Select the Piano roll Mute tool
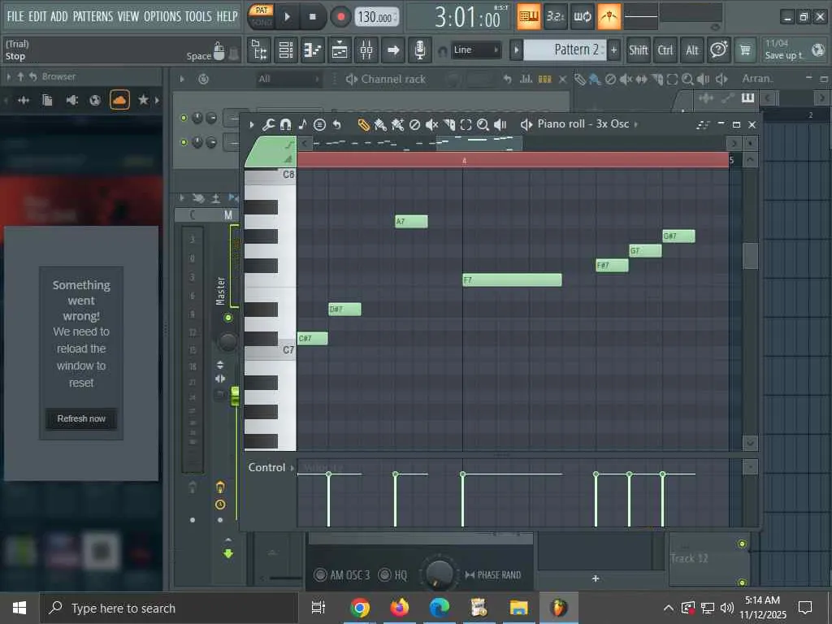This screenshot has height=624, width=832. (x=432, y=124)
